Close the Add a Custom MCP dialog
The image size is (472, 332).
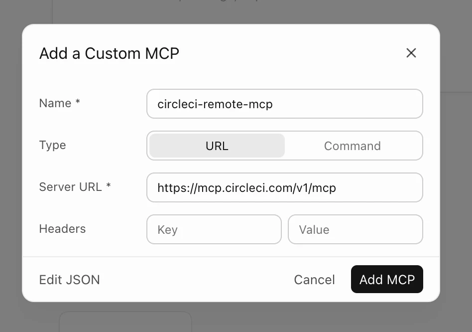(x=411, y=53)
